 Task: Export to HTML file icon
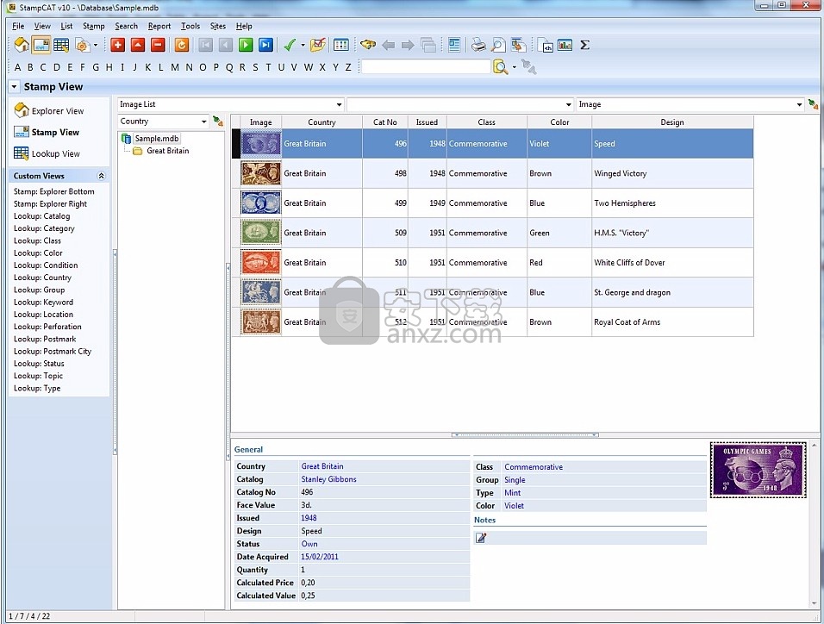[546, 45]
